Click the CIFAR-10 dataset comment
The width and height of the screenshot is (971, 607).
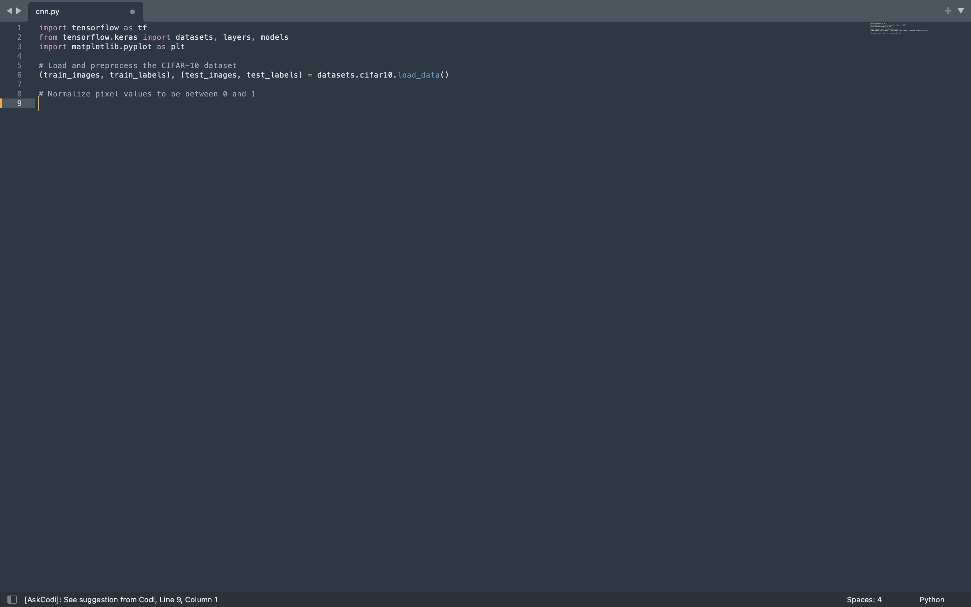138,65
